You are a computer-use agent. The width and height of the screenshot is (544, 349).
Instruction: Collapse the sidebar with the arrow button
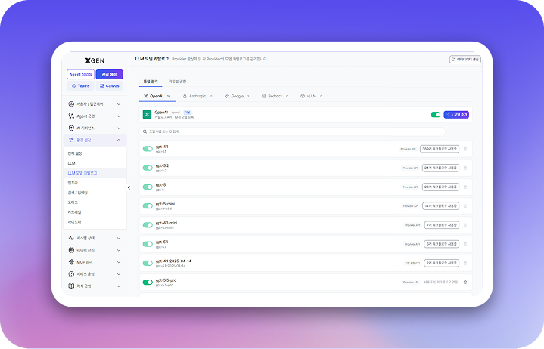click(129, 187)
